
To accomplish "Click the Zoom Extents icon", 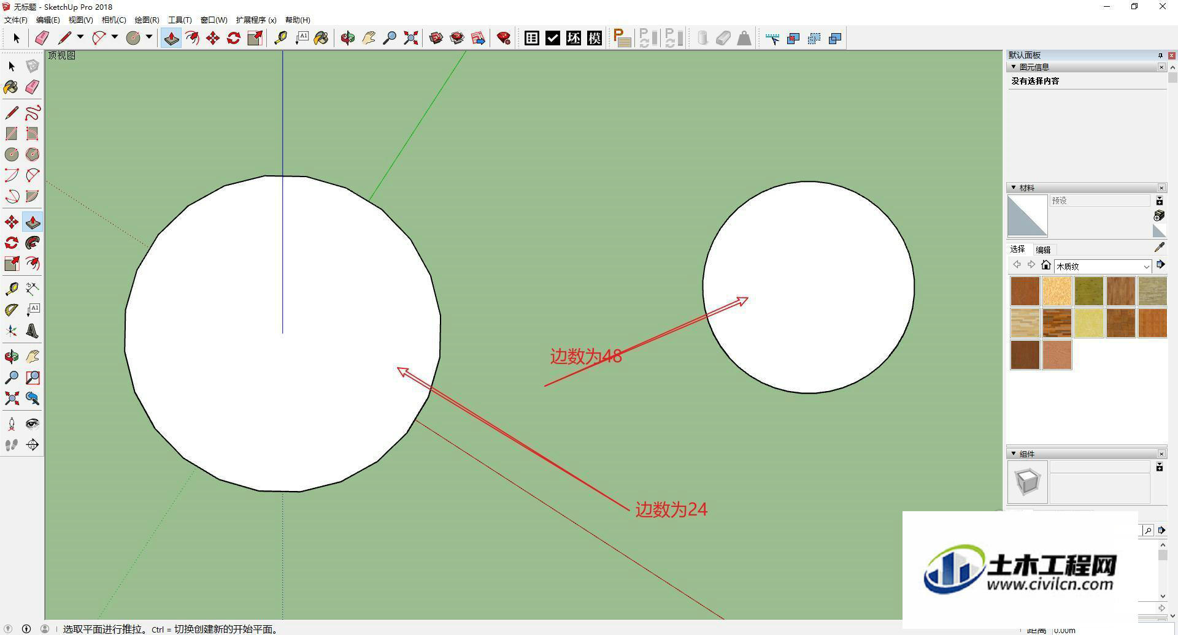I will 411,38.
